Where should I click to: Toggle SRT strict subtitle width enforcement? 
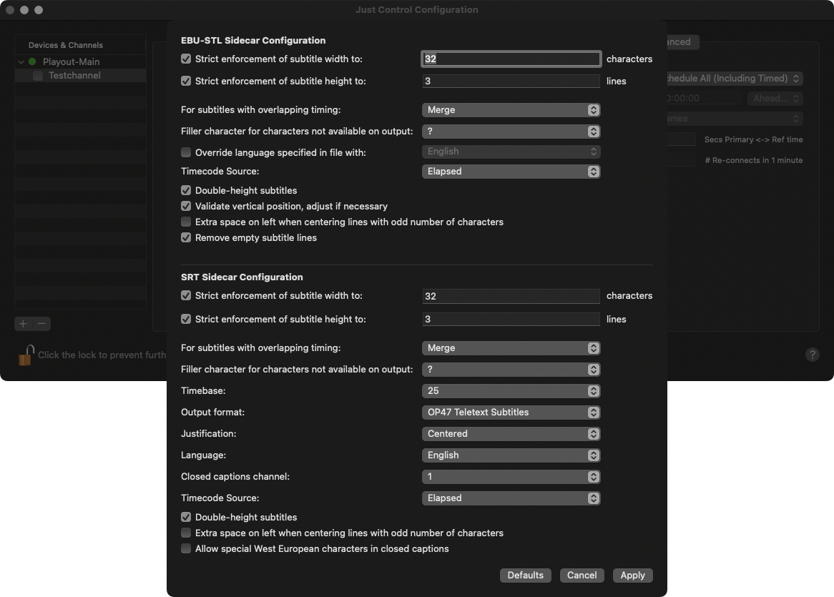[x=186, y=295]
